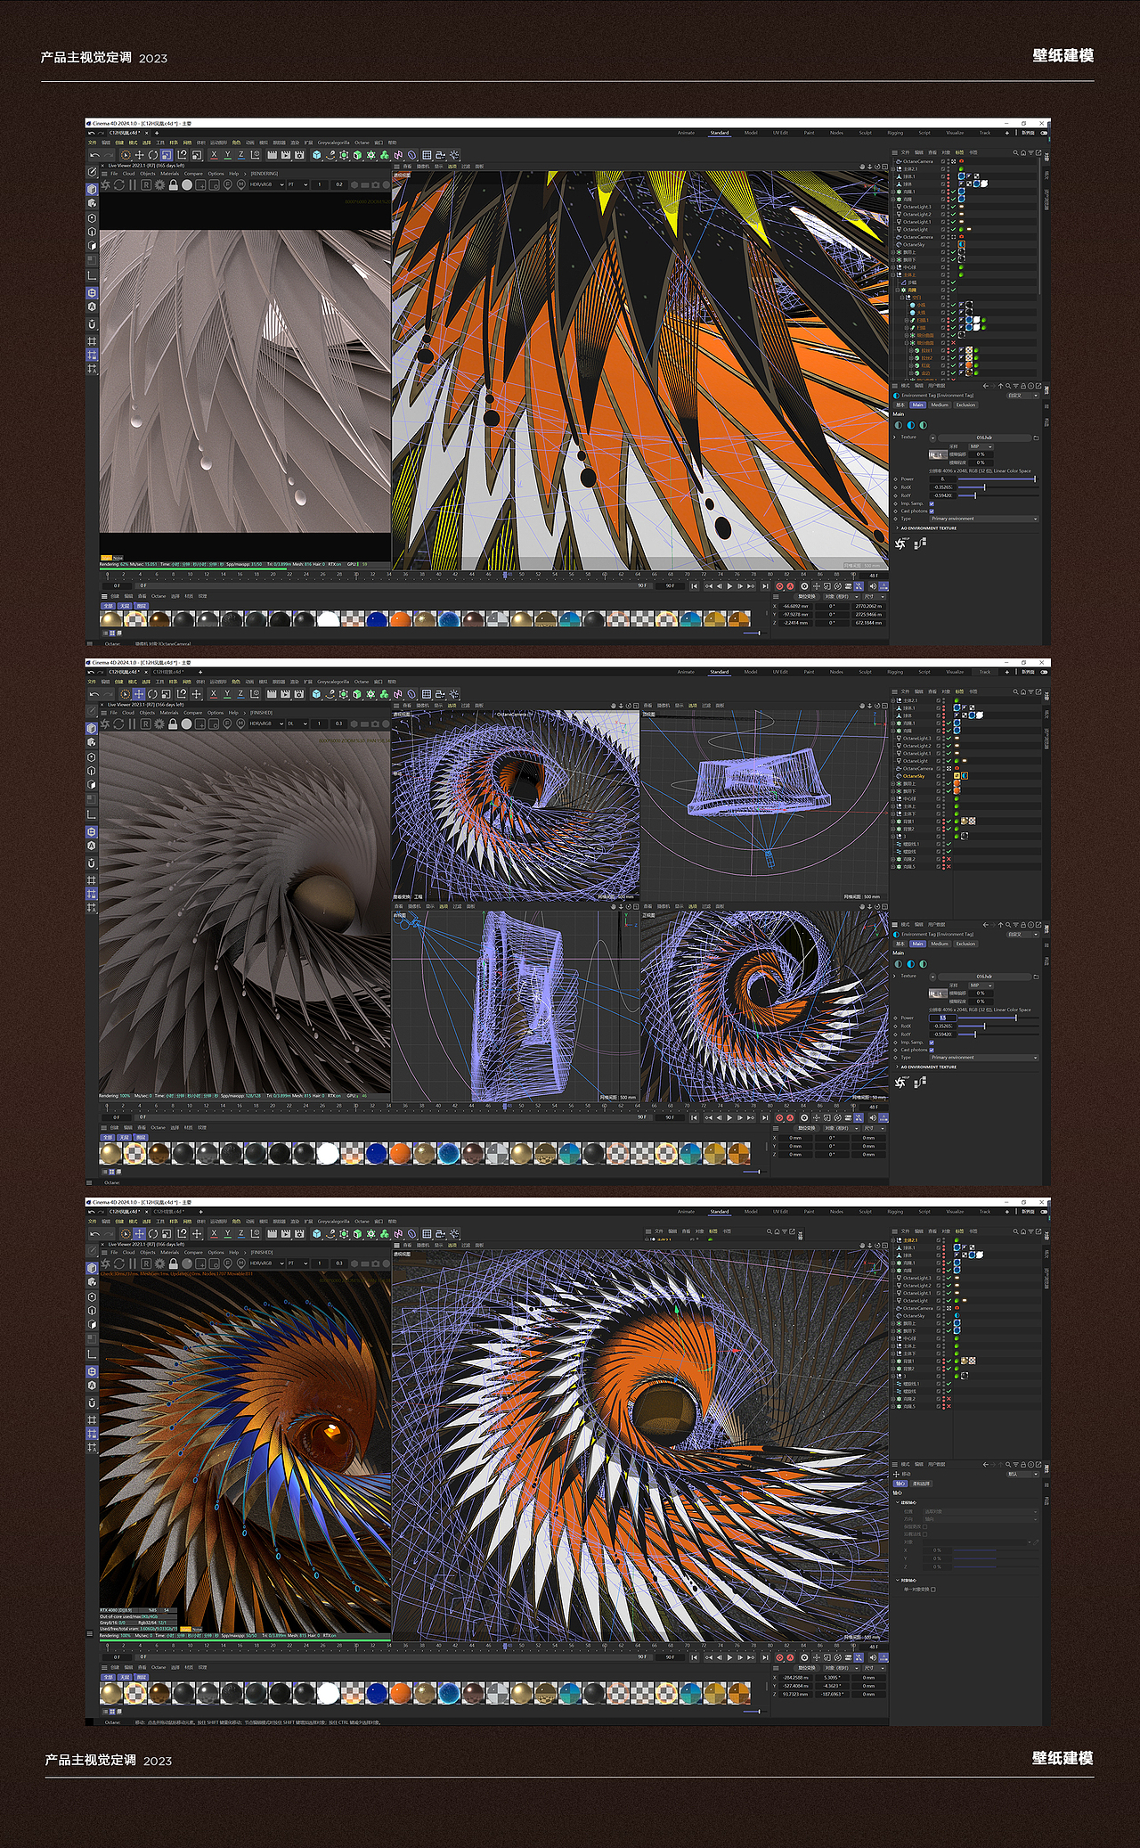Click Rotate tool in bottom Cinema 4D toolbar

coord(152,1234)
